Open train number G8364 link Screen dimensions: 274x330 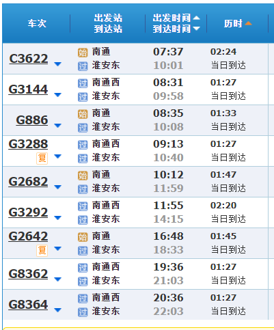(x=28, y=305)
